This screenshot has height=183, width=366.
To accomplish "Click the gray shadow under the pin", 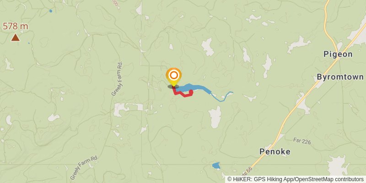I will point(173,86).
